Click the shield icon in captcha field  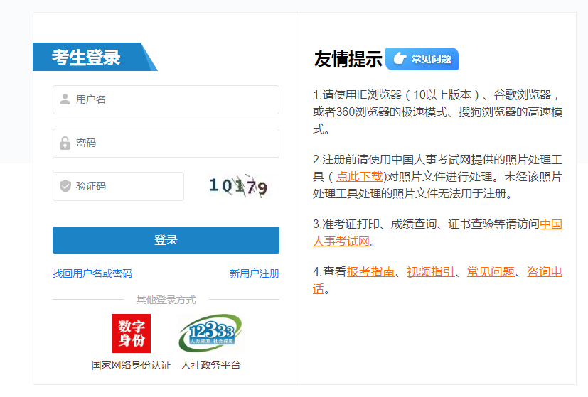click(65, 186)
